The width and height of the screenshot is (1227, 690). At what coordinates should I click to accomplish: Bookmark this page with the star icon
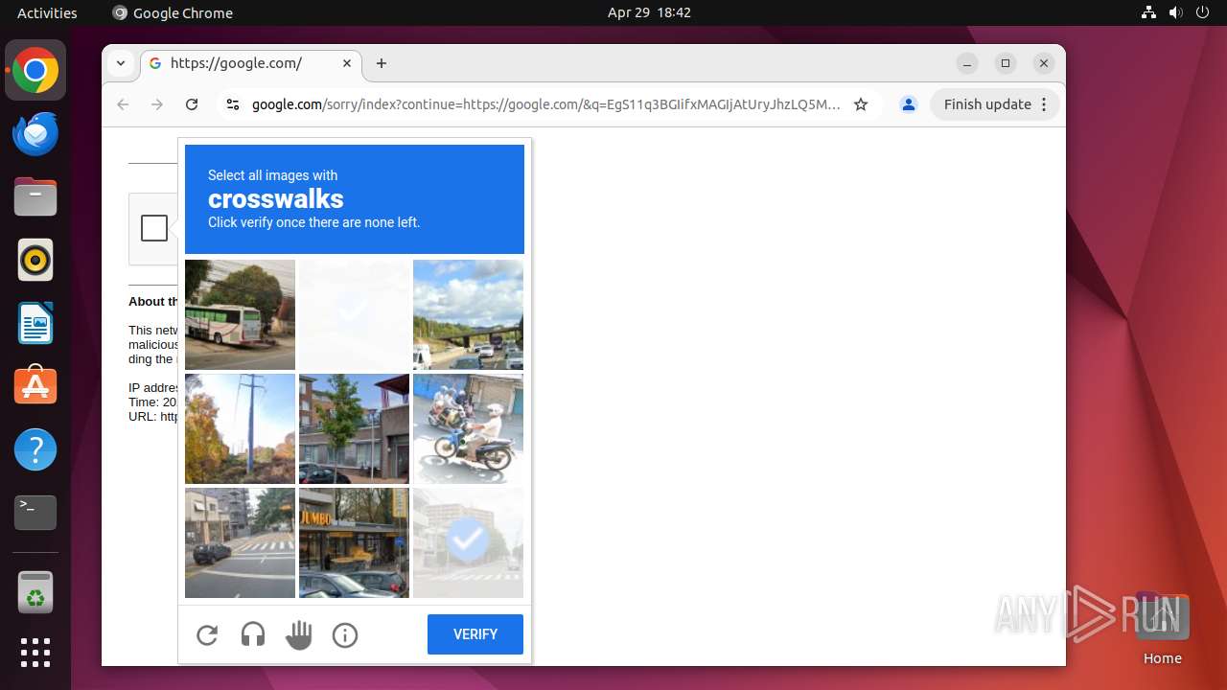861,104
